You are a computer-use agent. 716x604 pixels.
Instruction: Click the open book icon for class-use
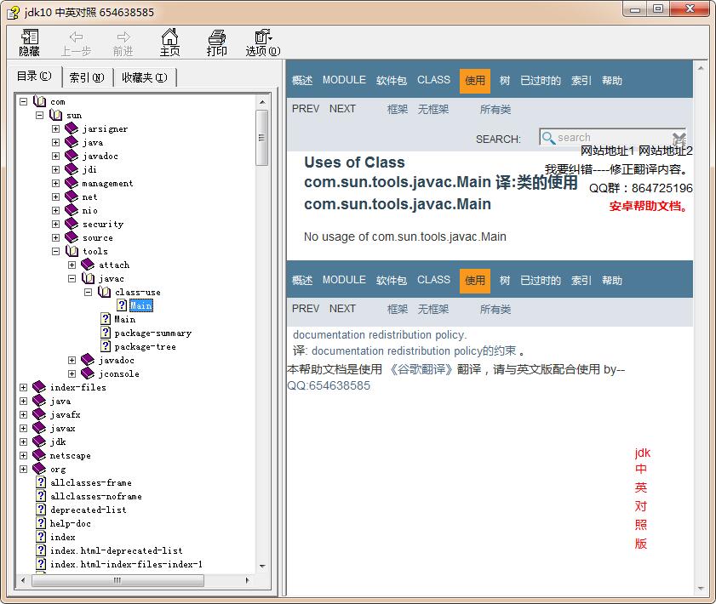[105, 292]
